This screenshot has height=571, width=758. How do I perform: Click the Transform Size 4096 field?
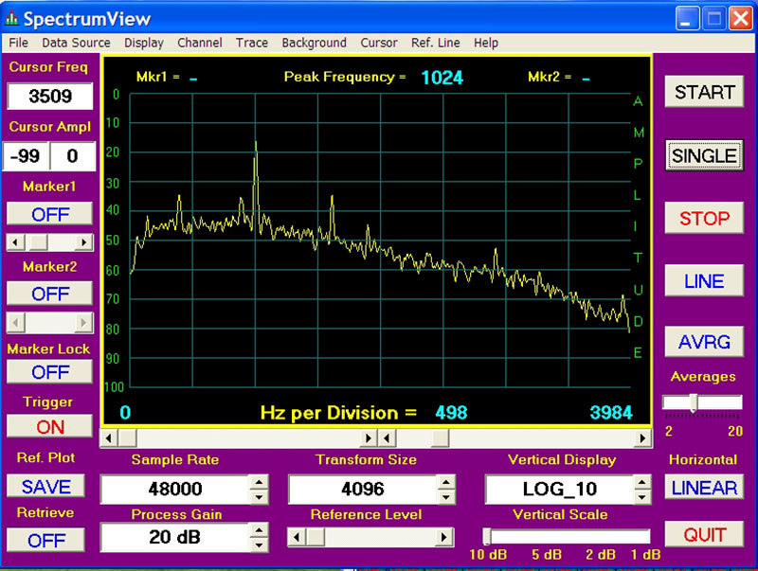pyautogui.click(x=363, y=489)
